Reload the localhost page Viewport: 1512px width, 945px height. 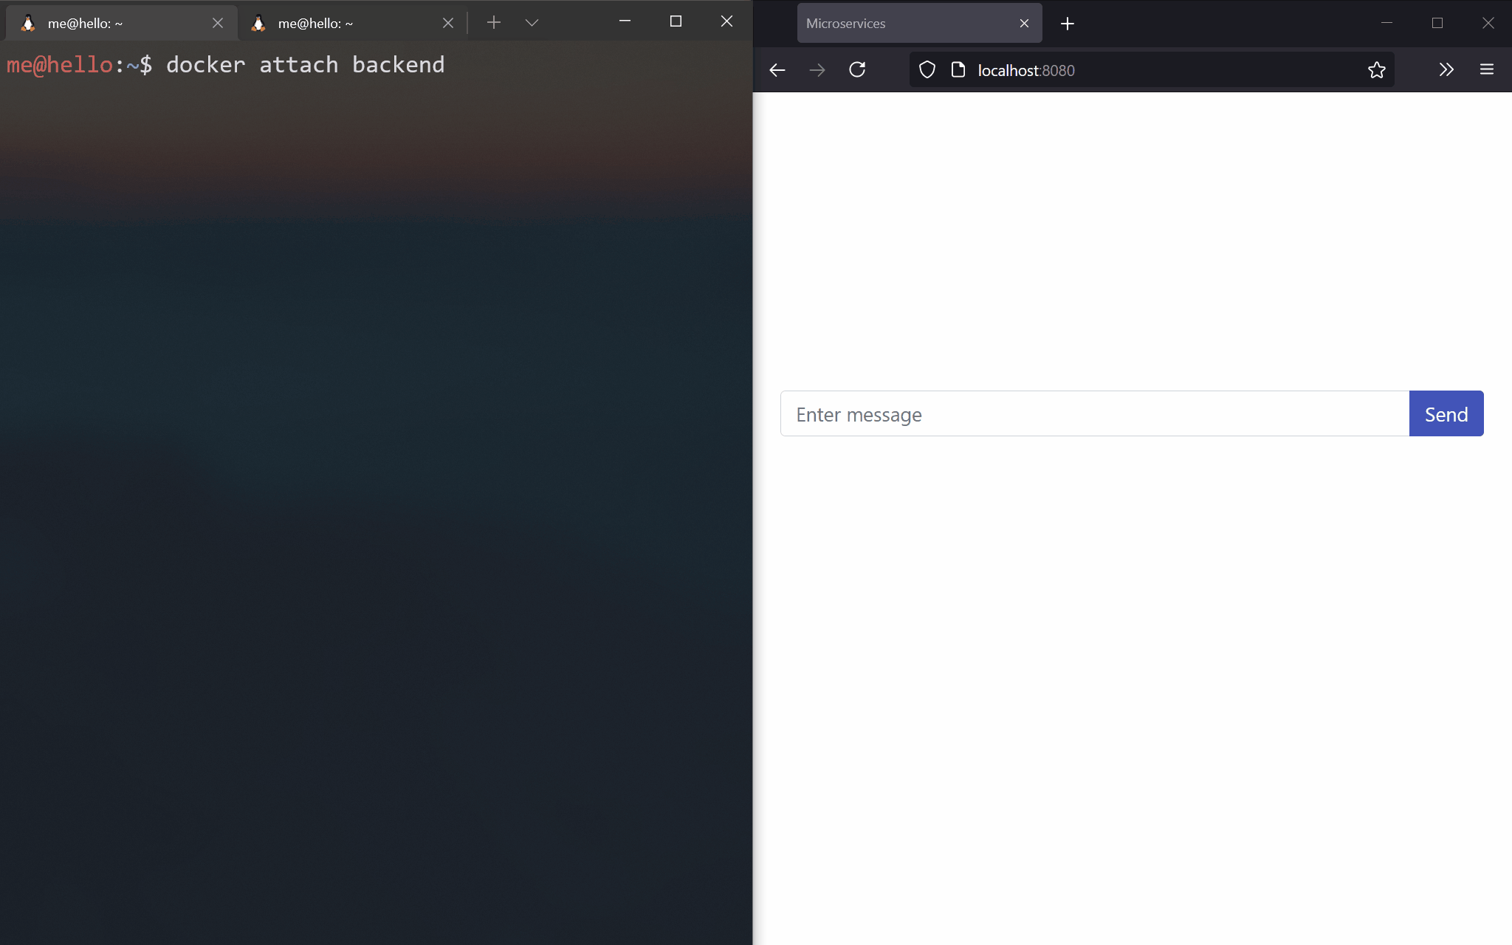pos(857,70)
